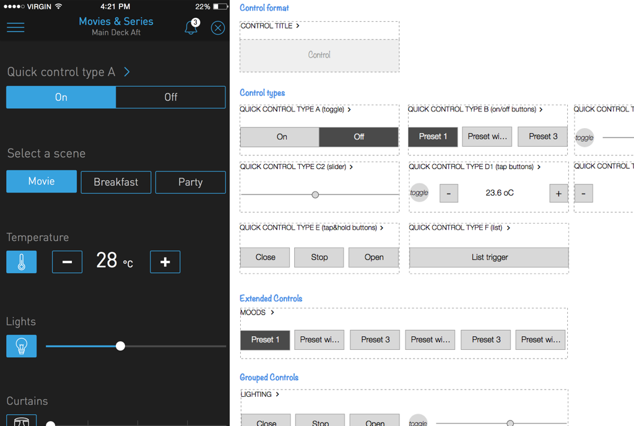This screenshot has width=634, height=426.
Task: Expand the MOODS section arrow
Action: pos(272,313)
